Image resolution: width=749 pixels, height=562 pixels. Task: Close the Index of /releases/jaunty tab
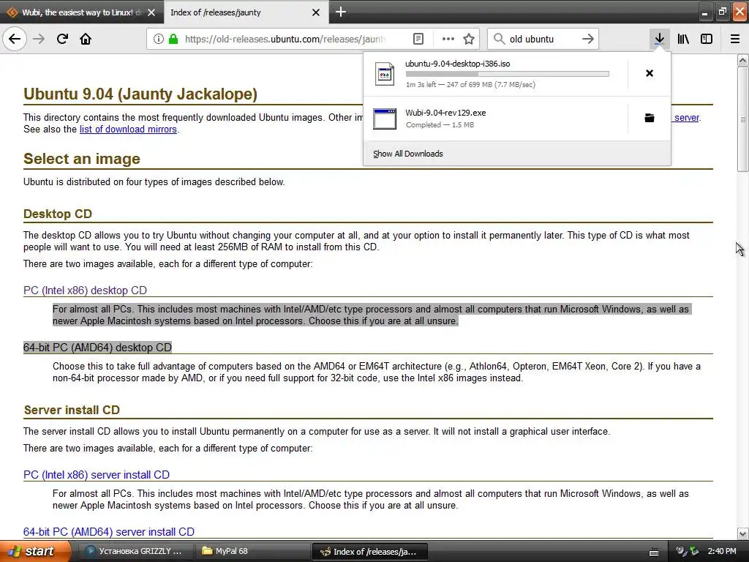click(x=316, y=12)
